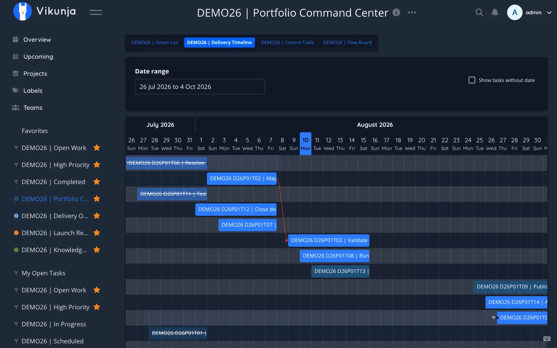Unfavorite first DEMO26 | Open Work star under Favorites
557x348 pixels.
[x=97, y=147]
